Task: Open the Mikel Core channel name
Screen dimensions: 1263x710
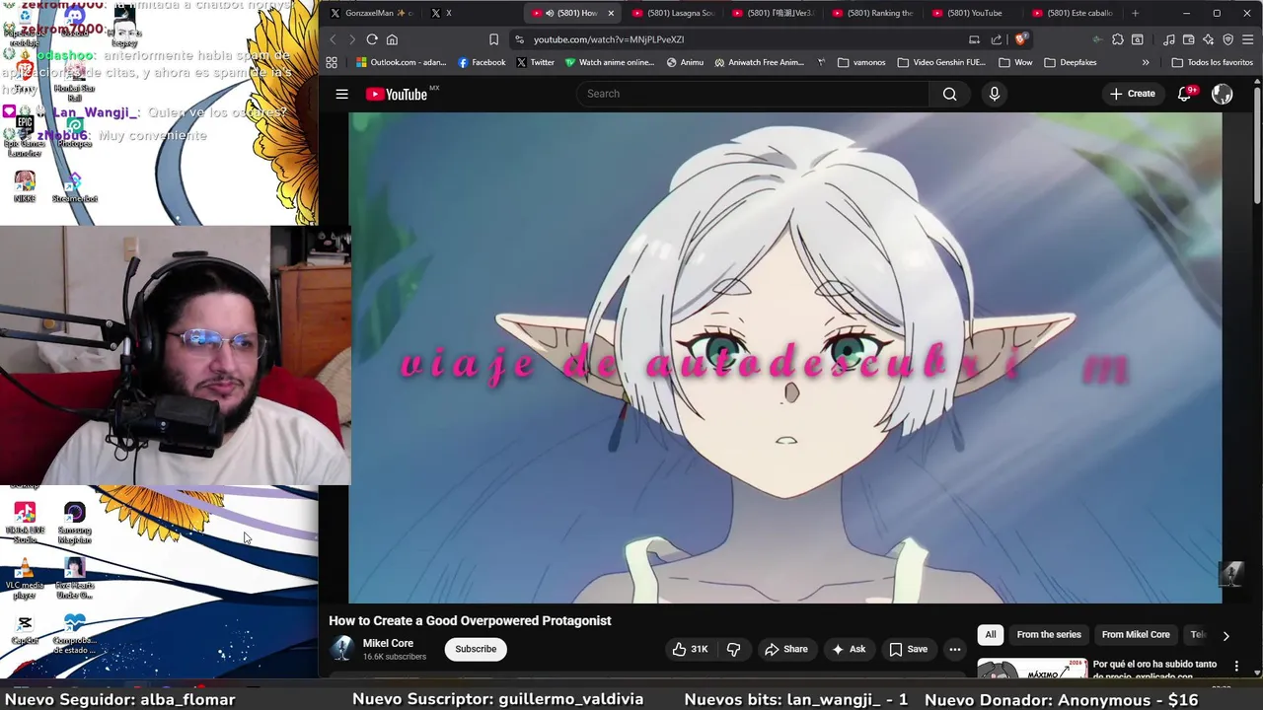Action: 388,643
